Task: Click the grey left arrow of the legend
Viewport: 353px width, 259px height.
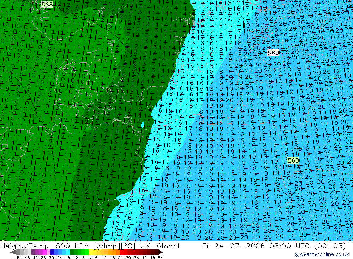Action: pyautogui.click(x=13, y=252)
